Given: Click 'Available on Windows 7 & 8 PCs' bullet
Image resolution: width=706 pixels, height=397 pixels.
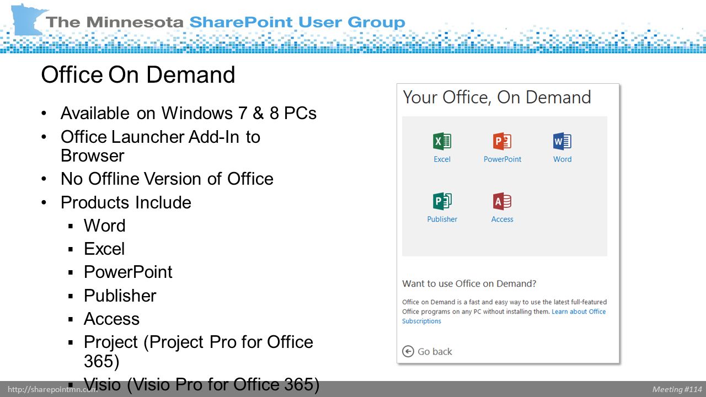Looking at the screenshot, I should click(x=189, y=113).
